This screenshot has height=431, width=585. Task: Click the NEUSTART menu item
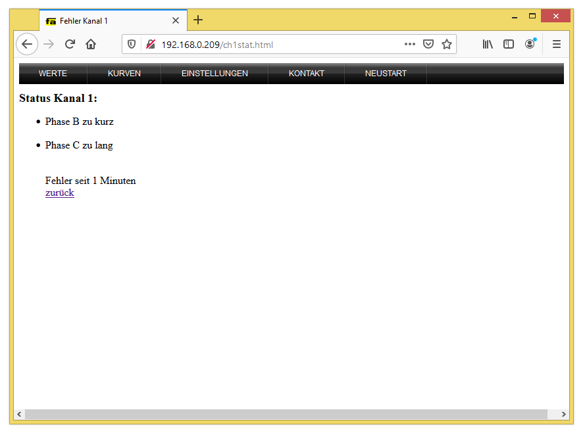tap(386, 74)
